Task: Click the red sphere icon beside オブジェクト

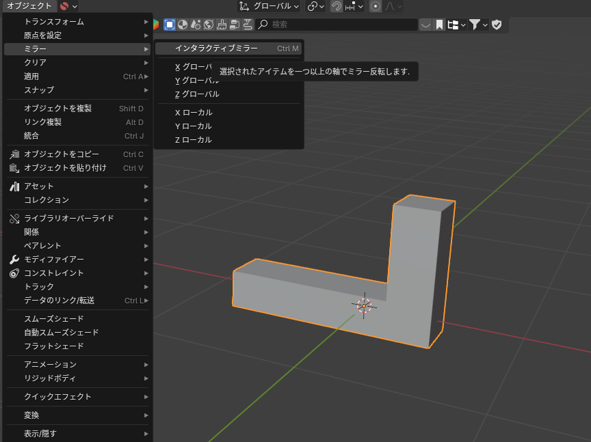Action: 64,6
